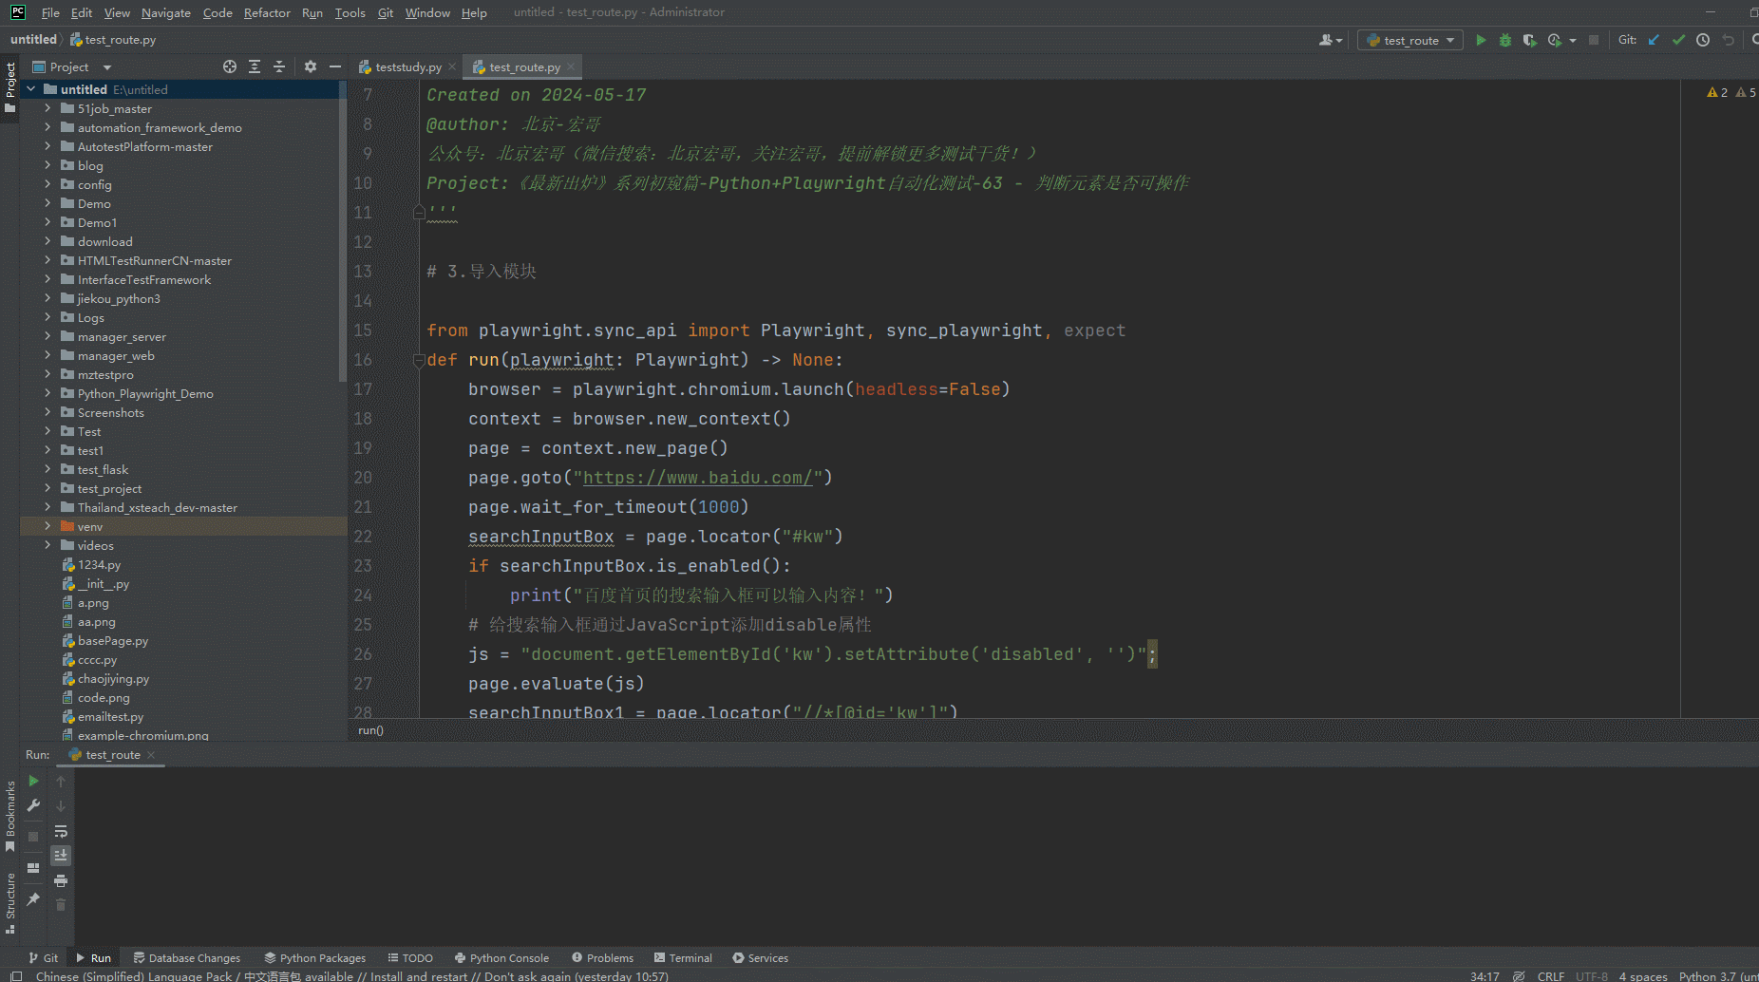Open Python Packages tool window
This screenshot has height=982, width=1759.
point(314,957)
